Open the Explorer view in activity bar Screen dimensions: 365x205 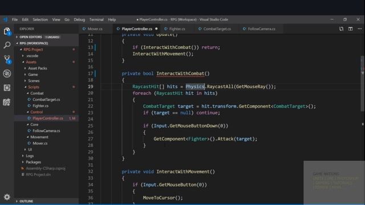tap(7, 31)
